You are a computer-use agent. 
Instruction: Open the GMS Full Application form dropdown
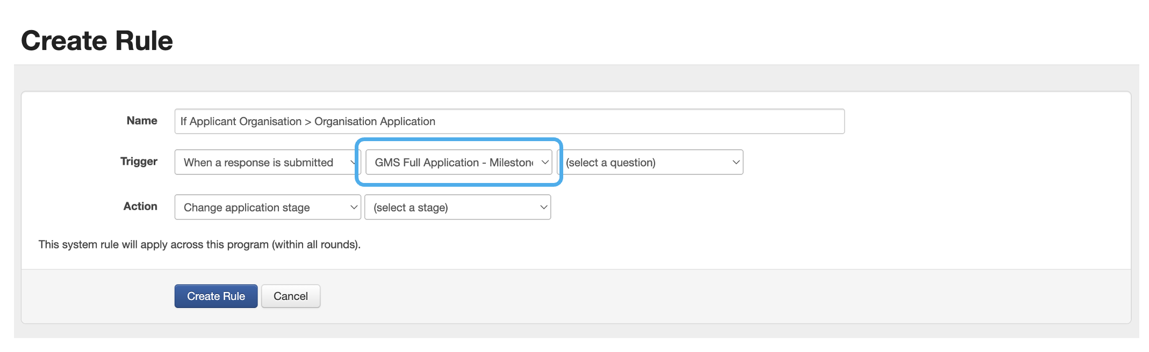tap(454, 162)
